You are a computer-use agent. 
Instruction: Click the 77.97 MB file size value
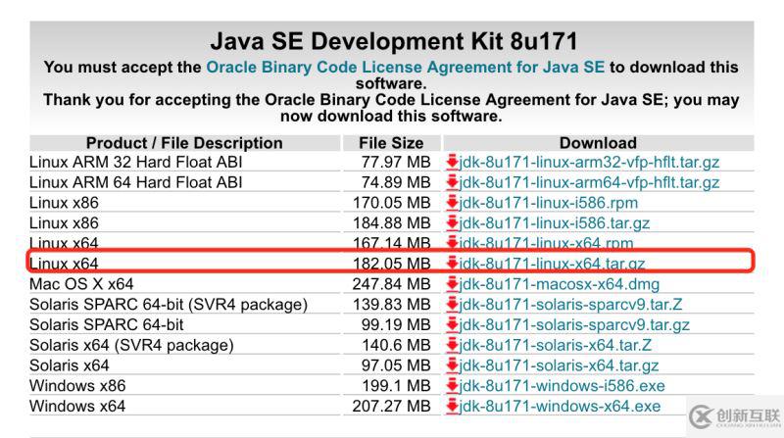click(x=396, y=162)
